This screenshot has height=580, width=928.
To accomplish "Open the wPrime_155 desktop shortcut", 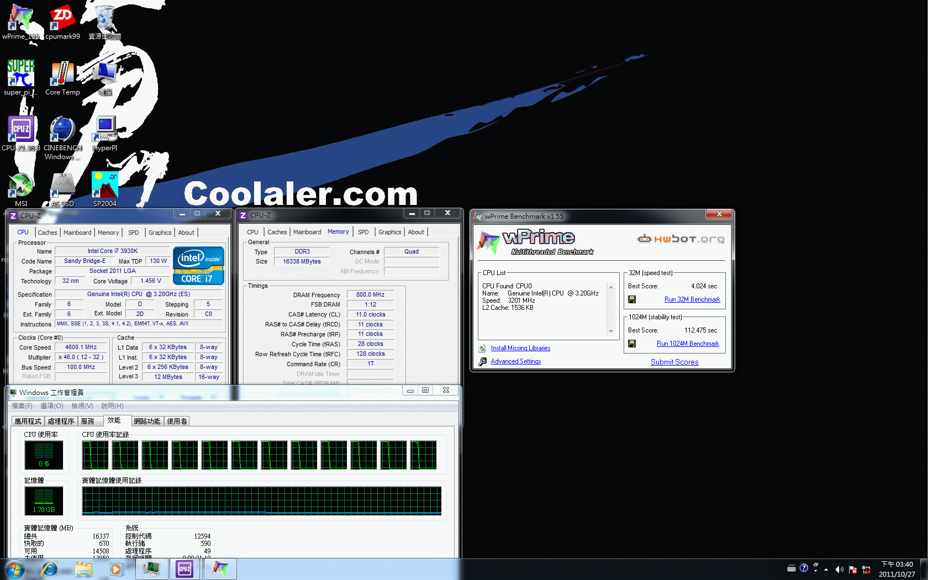I will 21,22.
